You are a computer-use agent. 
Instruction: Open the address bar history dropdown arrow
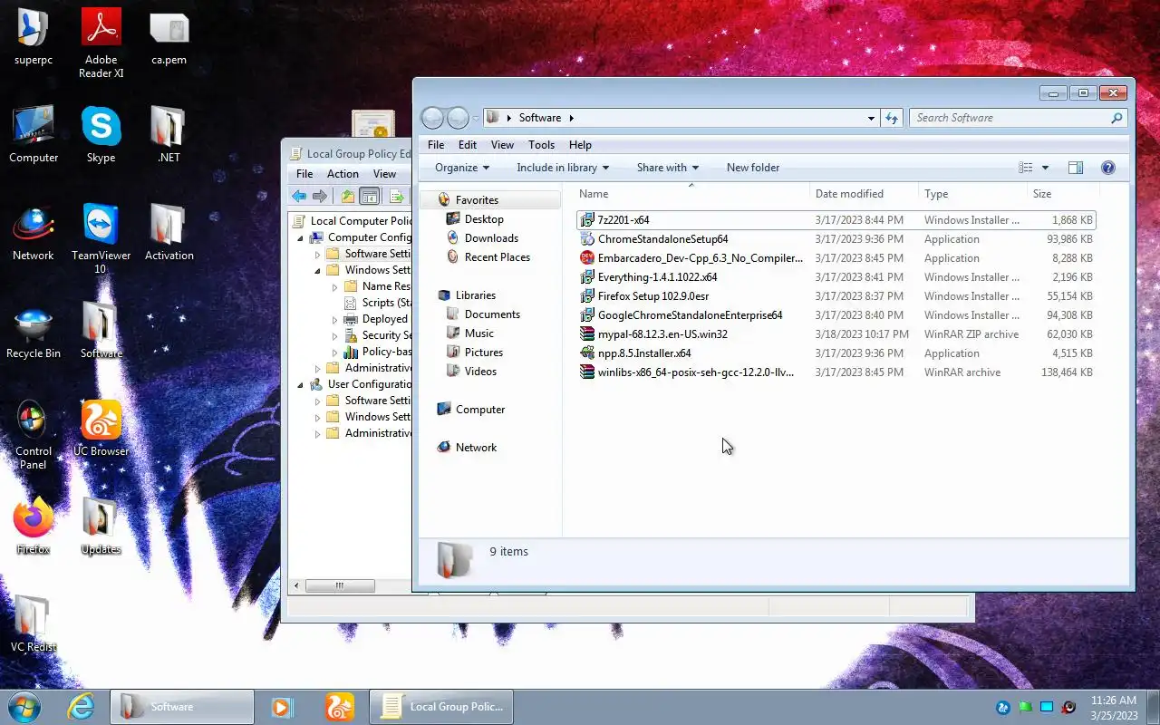pyautogui.click(x=871, y=118)
